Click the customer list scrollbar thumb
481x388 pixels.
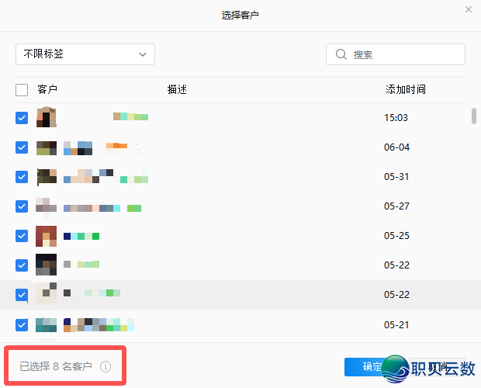pos(474,116)
